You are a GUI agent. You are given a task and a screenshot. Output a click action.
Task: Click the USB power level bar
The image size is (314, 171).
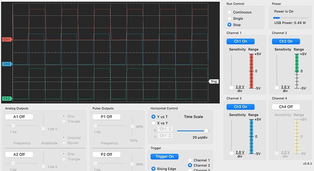coord(291,18)
